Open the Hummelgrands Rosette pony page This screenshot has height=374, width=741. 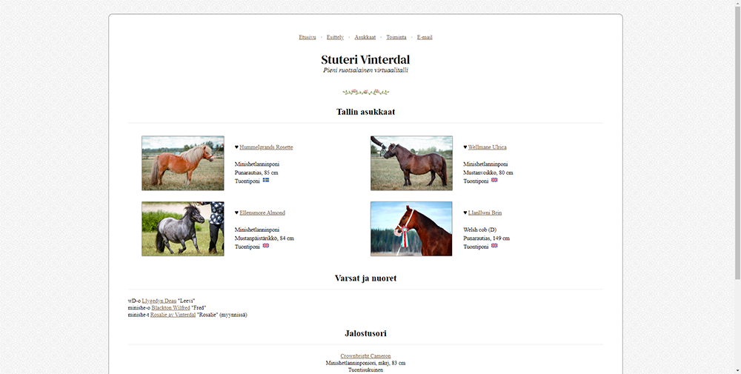(266, 147)
